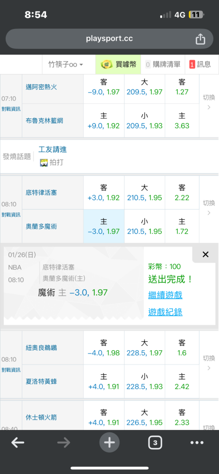
Task: Open 訊息 with red notification badge
Action: tap(200, 64)
